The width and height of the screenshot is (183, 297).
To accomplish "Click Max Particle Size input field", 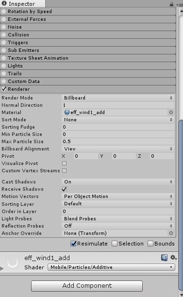I will coord(118,142).
